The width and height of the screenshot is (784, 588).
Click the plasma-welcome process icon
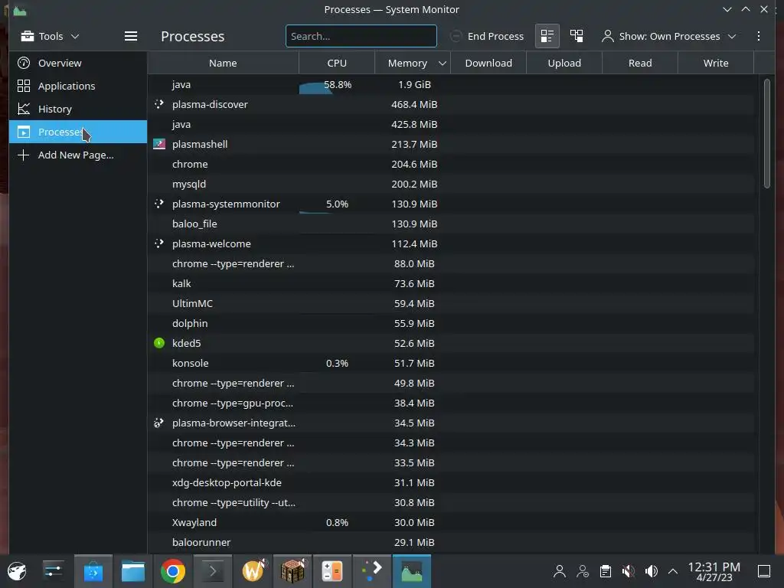[159, 243]
